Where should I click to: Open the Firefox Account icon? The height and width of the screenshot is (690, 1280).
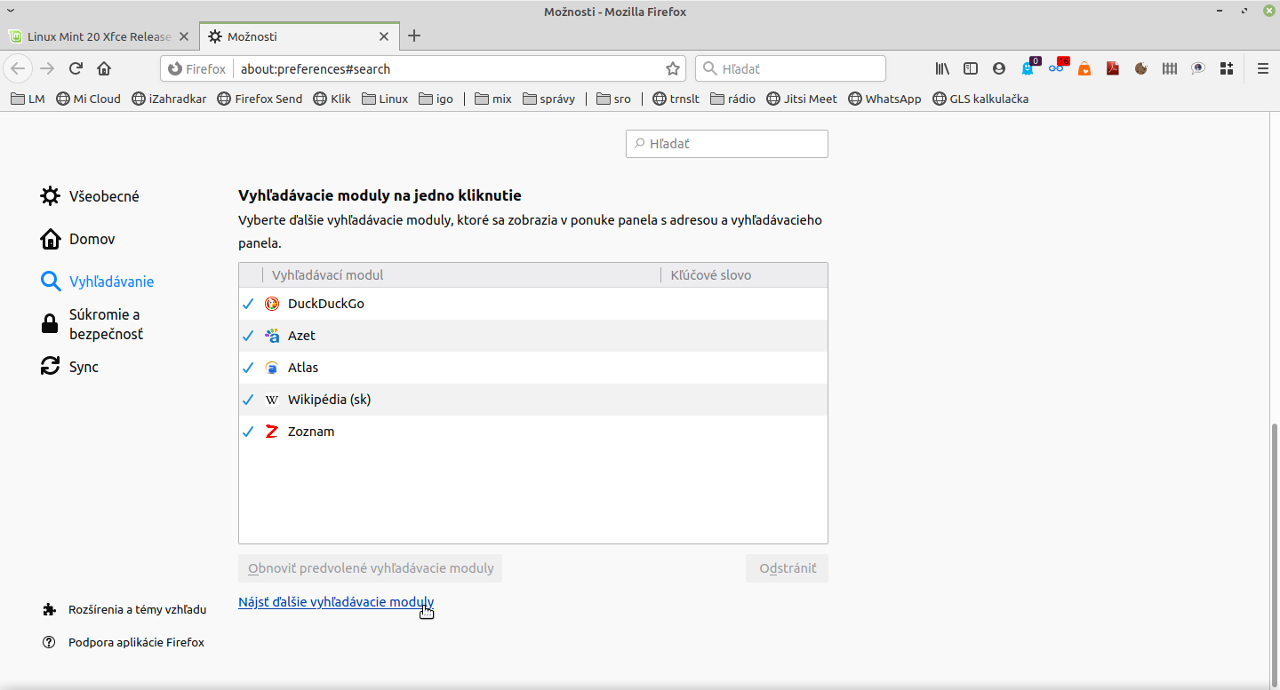pos(999,68)
